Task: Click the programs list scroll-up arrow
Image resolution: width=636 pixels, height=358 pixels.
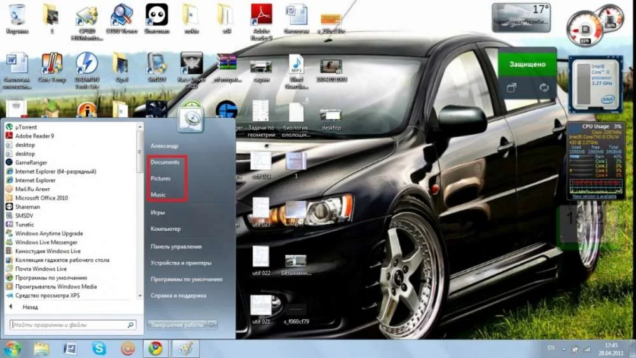Action: tap(140, 127)
